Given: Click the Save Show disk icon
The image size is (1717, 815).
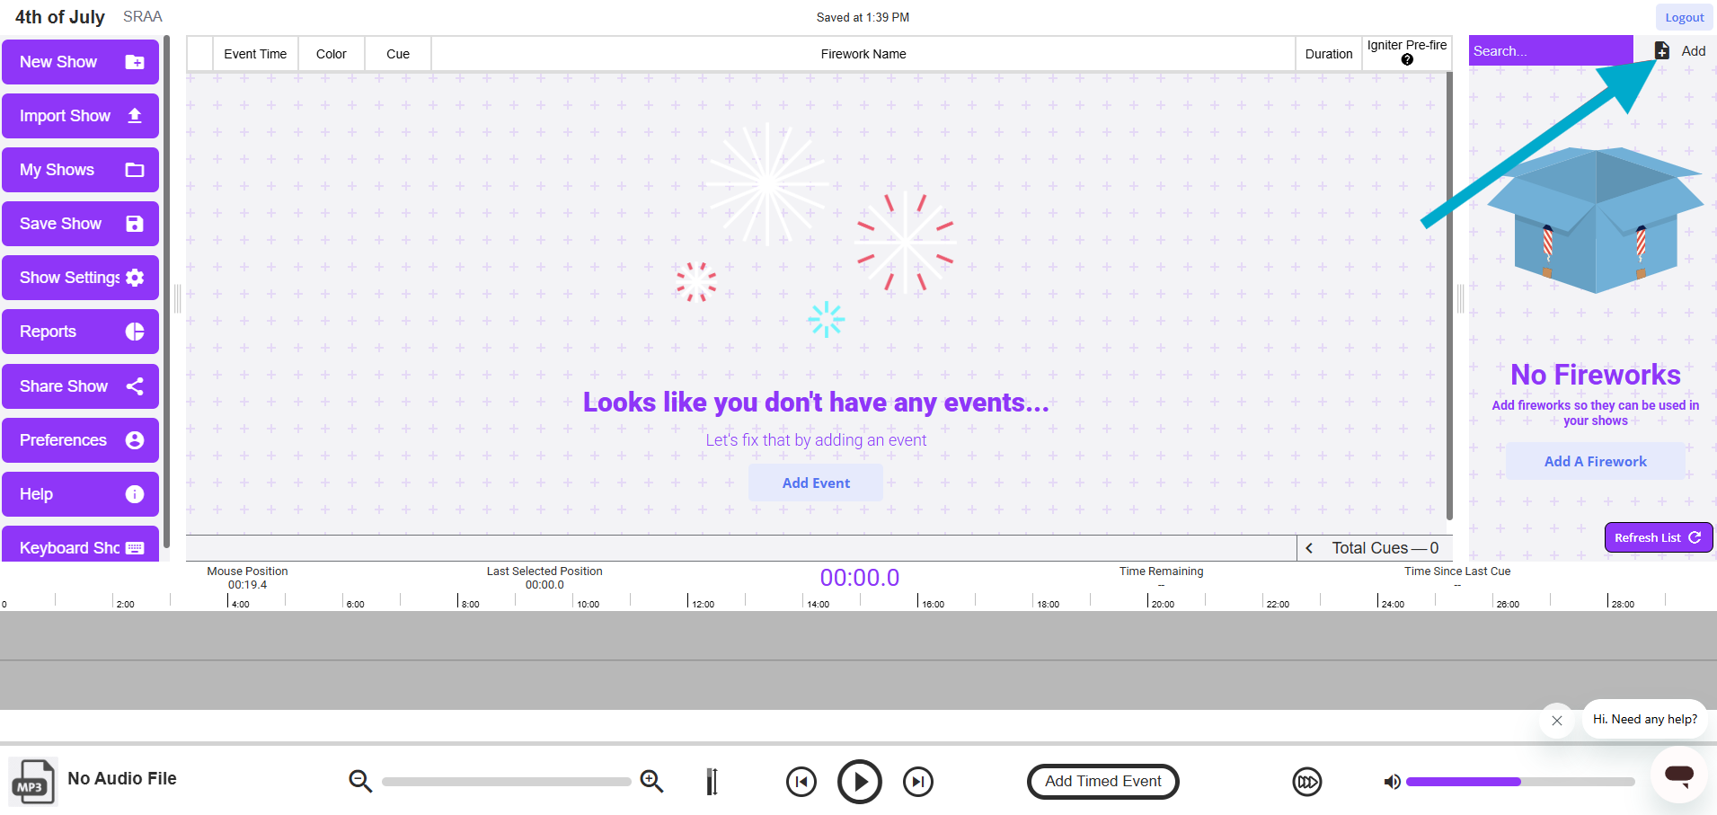Looking at the screenshot, I should pos(135,223).
